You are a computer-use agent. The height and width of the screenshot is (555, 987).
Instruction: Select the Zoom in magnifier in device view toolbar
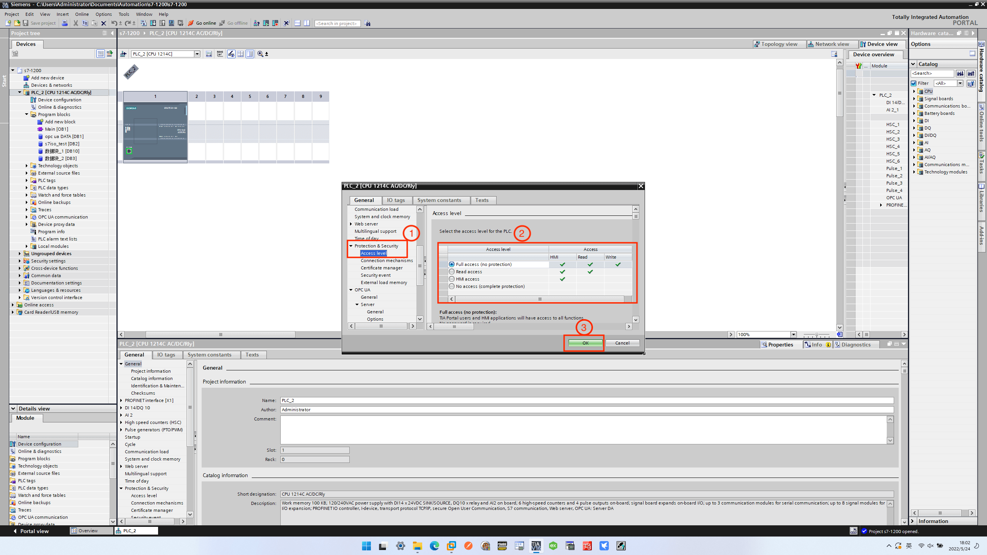click(x=259, y=54)
